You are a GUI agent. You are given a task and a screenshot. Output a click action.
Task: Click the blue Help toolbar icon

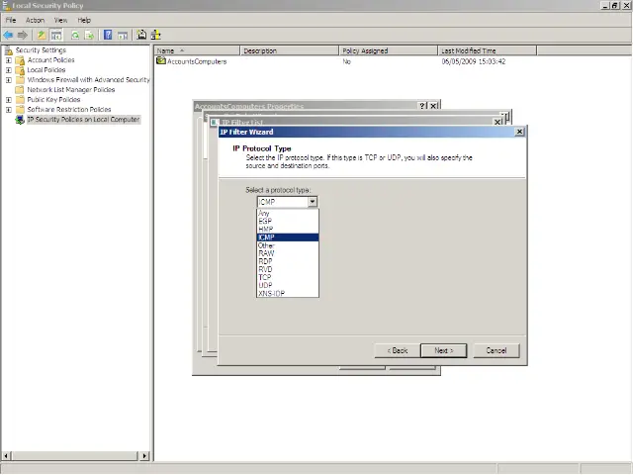click(107, 35)
